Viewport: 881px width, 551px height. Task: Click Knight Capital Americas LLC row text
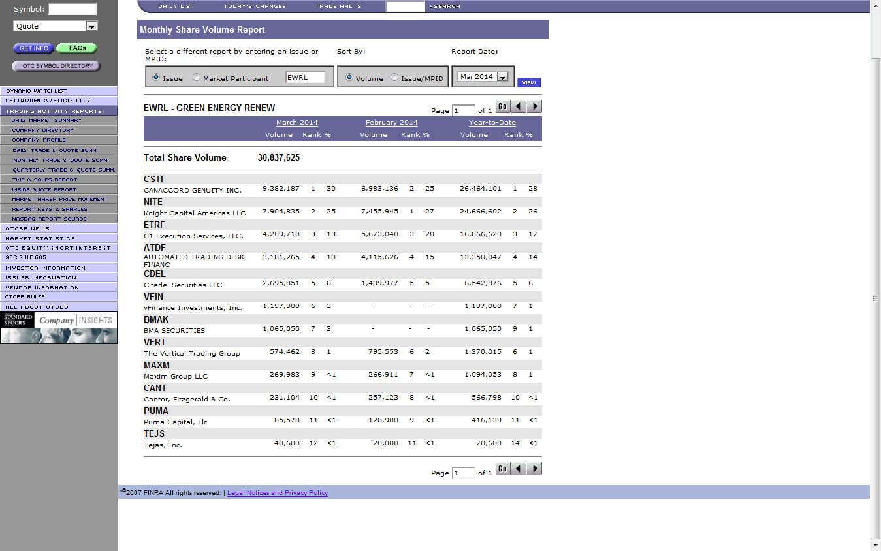point(195,213)
